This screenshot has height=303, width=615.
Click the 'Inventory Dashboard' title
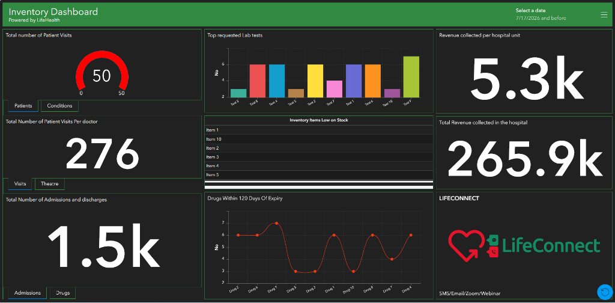[x=53, y=12]
